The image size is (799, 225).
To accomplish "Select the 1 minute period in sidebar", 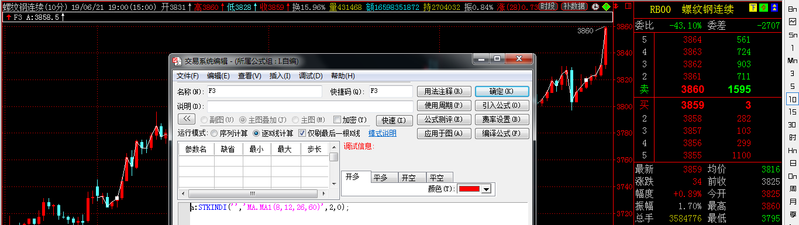I will (x=793, y=47).
